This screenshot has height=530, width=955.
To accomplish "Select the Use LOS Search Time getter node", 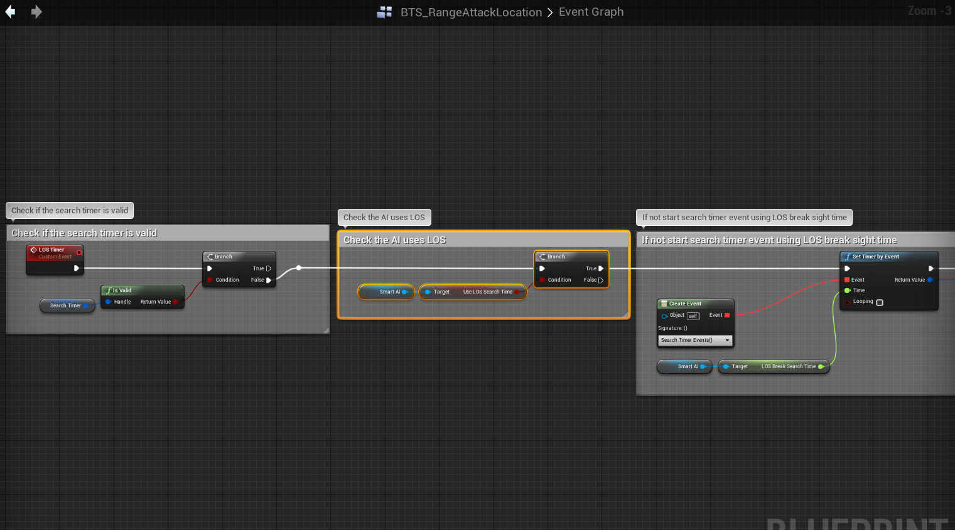I will point(473,292).
